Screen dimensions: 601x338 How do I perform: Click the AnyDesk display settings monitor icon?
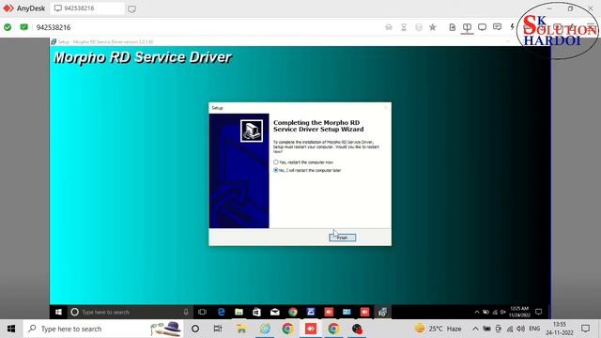pos(482,27)
